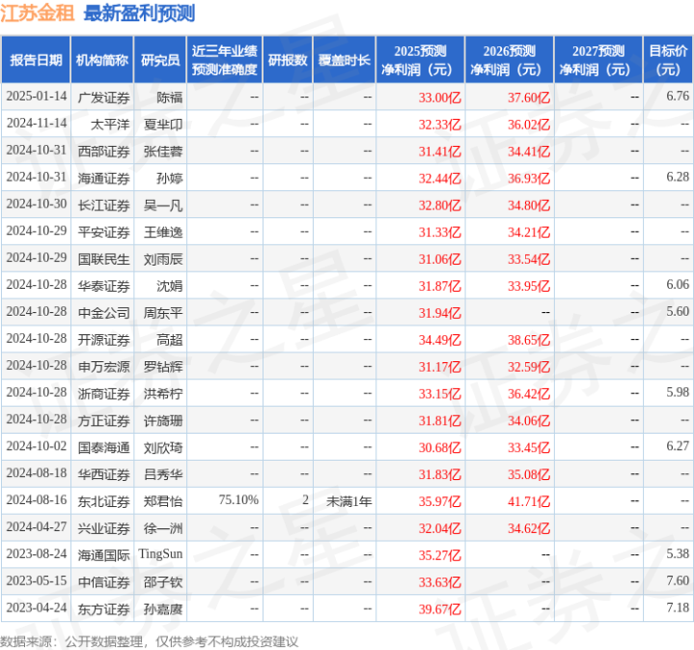
Task: Click the 浙商证券 institution cell
Action: coord(103,394)
